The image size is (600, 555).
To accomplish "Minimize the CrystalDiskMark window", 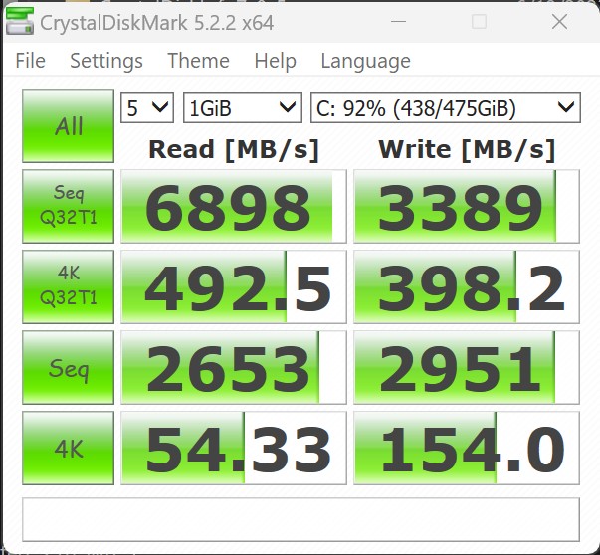I will 398,22.
